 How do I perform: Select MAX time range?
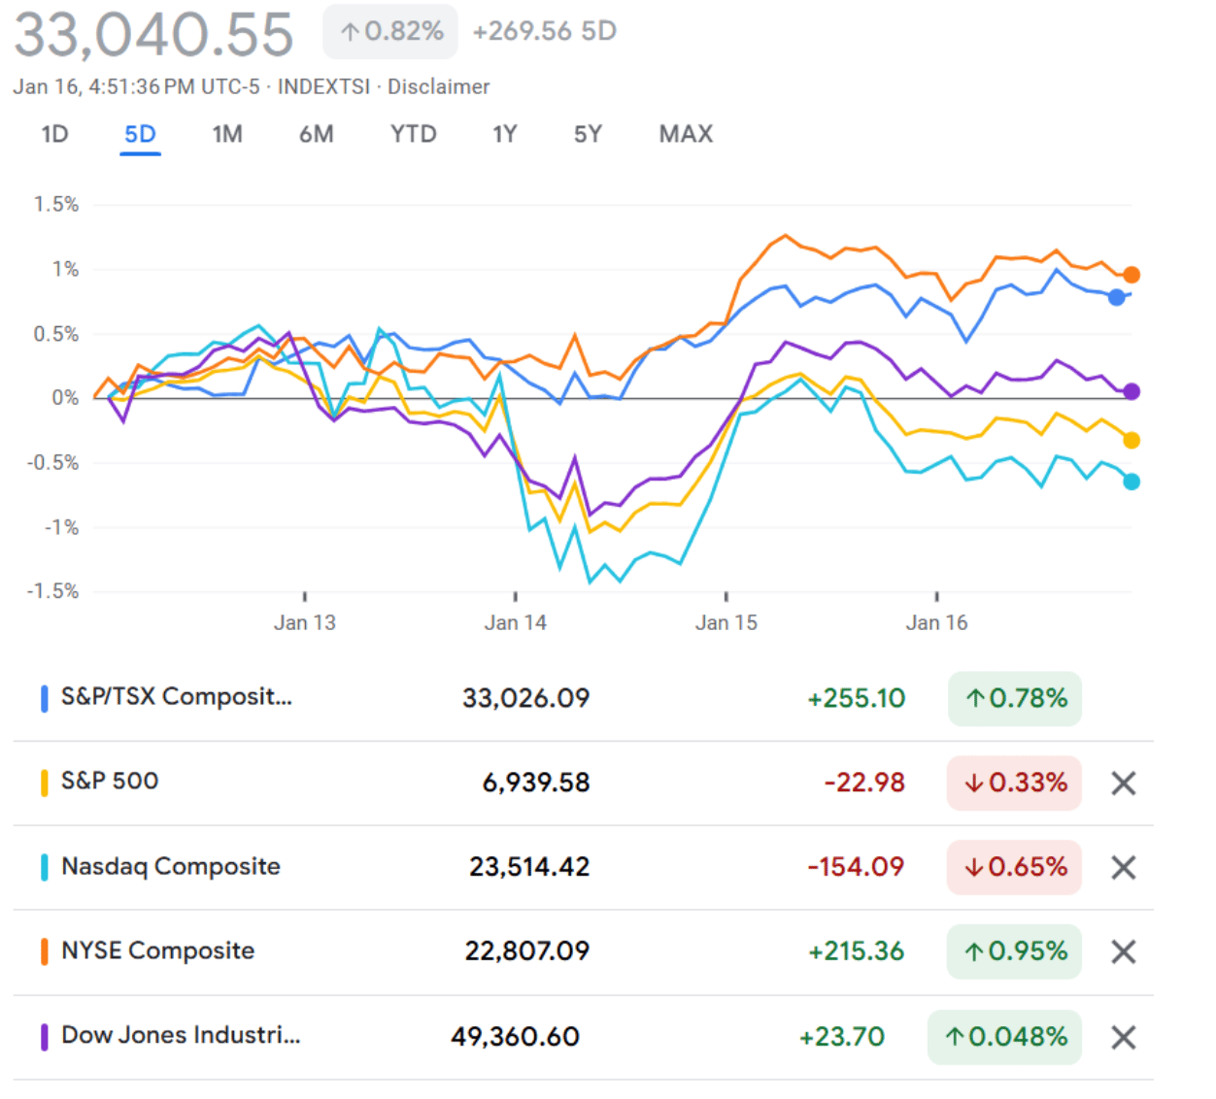tap(686, 134)
